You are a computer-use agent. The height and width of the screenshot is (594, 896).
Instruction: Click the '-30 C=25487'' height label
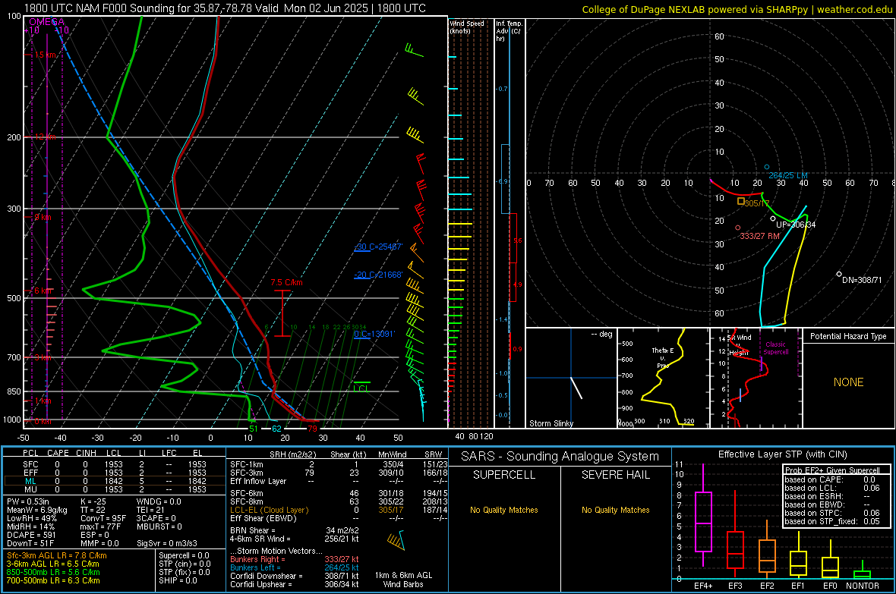[378, 247]
